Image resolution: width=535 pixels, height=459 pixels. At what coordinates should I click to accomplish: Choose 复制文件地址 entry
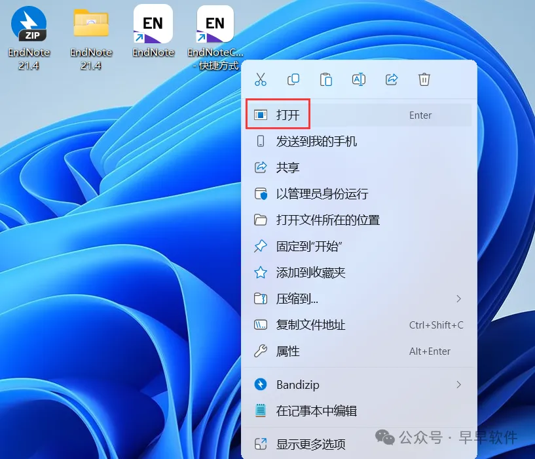point(359,325)
